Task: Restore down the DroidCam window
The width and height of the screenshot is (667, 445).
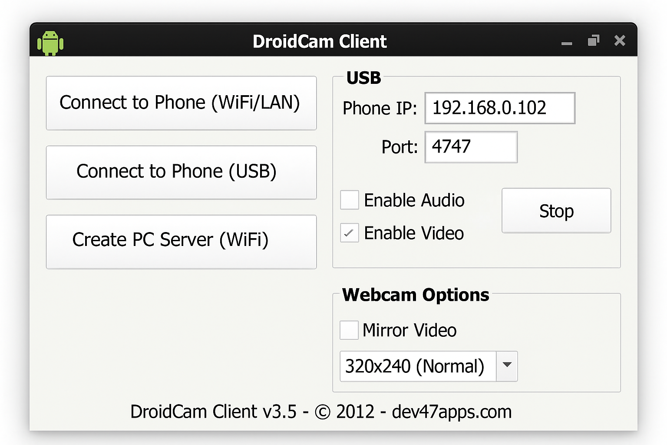Action: coord(593,41)
